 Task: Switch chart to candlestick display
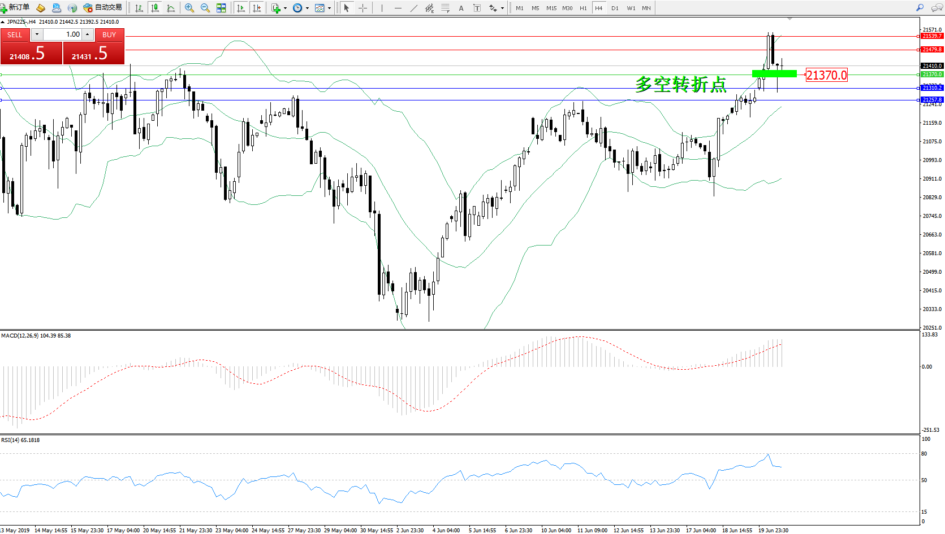154,8
